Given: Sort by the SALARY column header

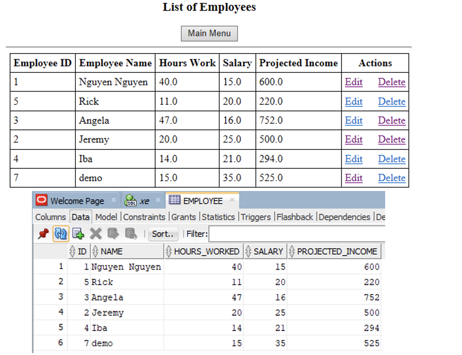Looking at the screenshot, I should pyautogui.click(x=265, y=251).
